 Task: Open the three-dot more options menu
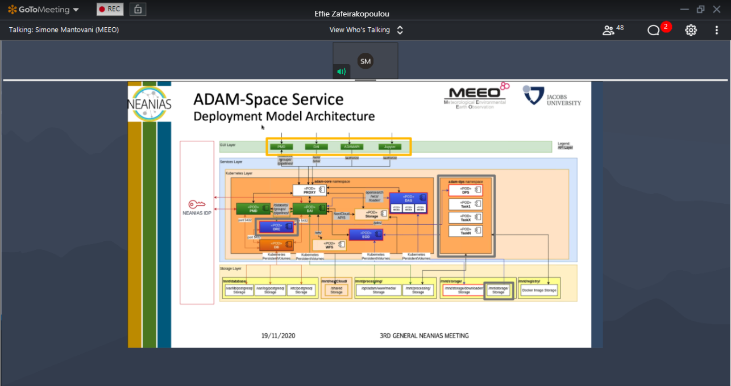click(717, 30)
